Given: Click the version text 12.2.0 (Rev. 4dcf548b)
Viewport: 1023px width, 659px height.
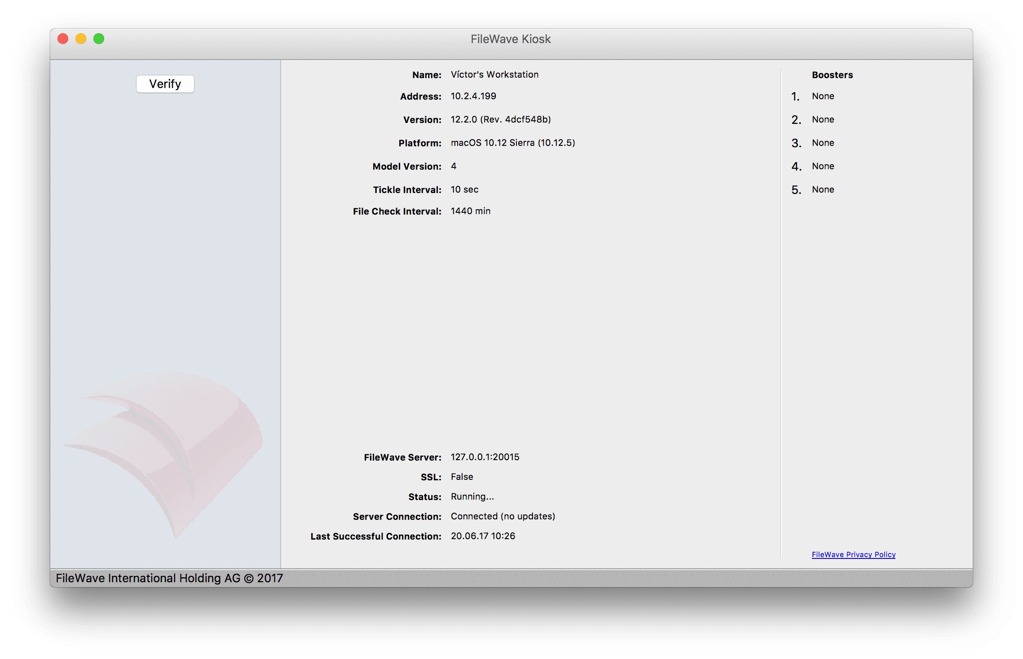Looking at the screenshot, I should pyautogui.click(x=501, y=119).
